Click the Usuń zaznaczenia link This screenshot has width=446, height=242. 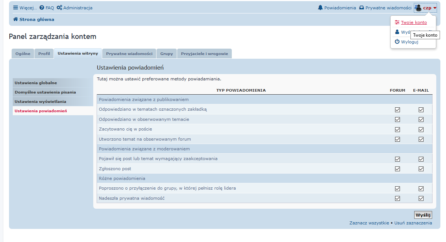point(413,223)
